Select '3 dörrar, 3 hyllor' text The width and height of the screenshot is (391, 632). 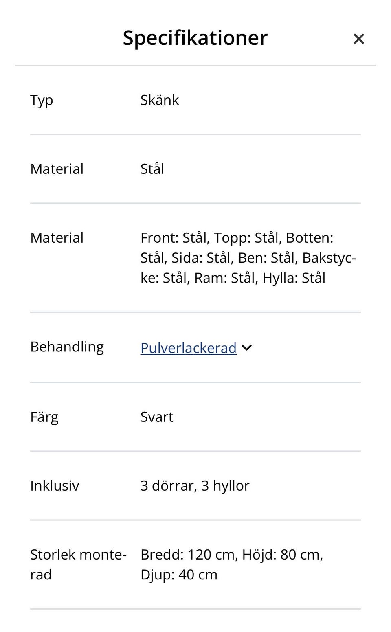(195, 486)
